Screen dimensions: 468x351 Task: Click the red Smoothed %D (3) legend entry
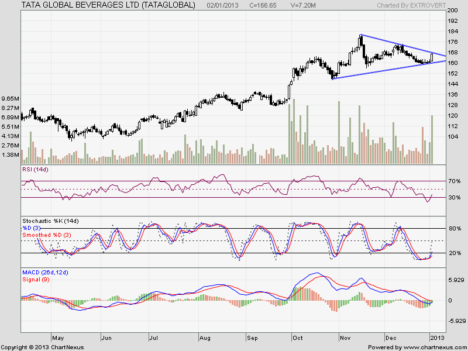(46, 235)
